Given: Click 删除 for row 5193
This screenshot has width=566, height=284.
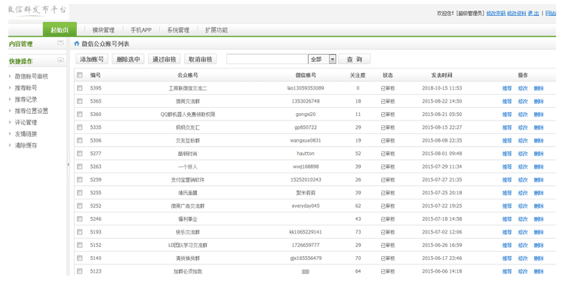Looking at the screenshot, I should pos(539,232).
